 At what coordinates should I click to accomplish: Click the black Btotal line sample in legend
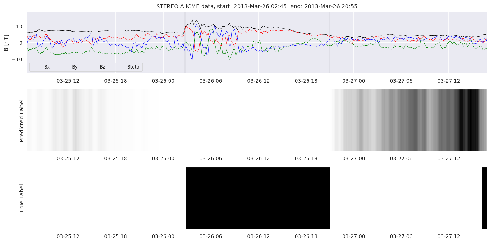click(119, 67)
